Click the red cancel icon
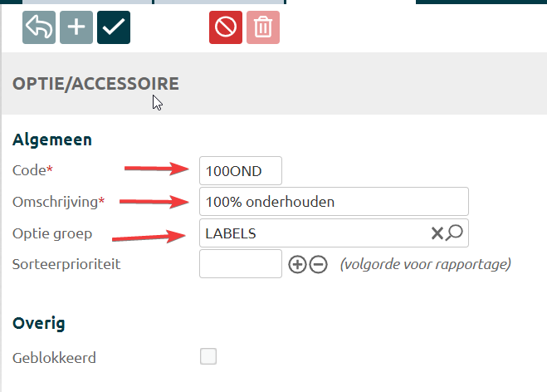 coord(226,27)
